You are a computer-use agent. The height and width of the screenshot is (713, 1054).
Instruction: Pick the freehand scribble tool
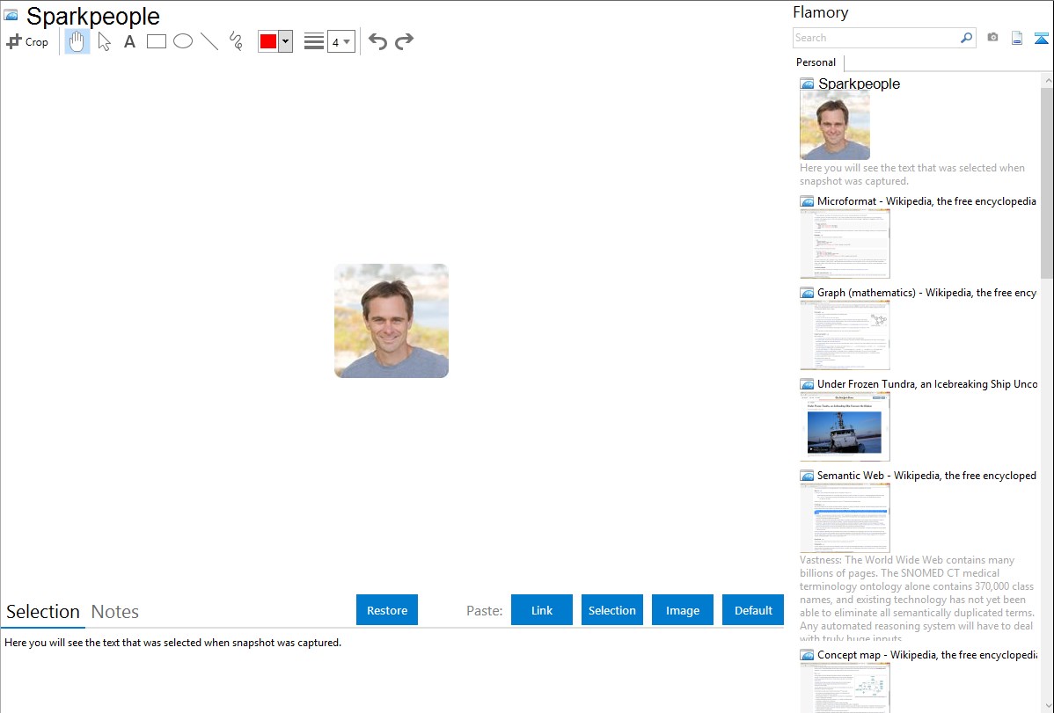pos(236,41)
